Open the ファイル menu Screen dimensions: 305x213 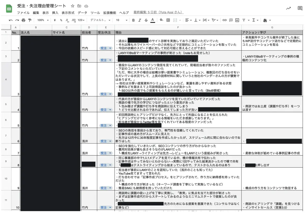(23, 13)
